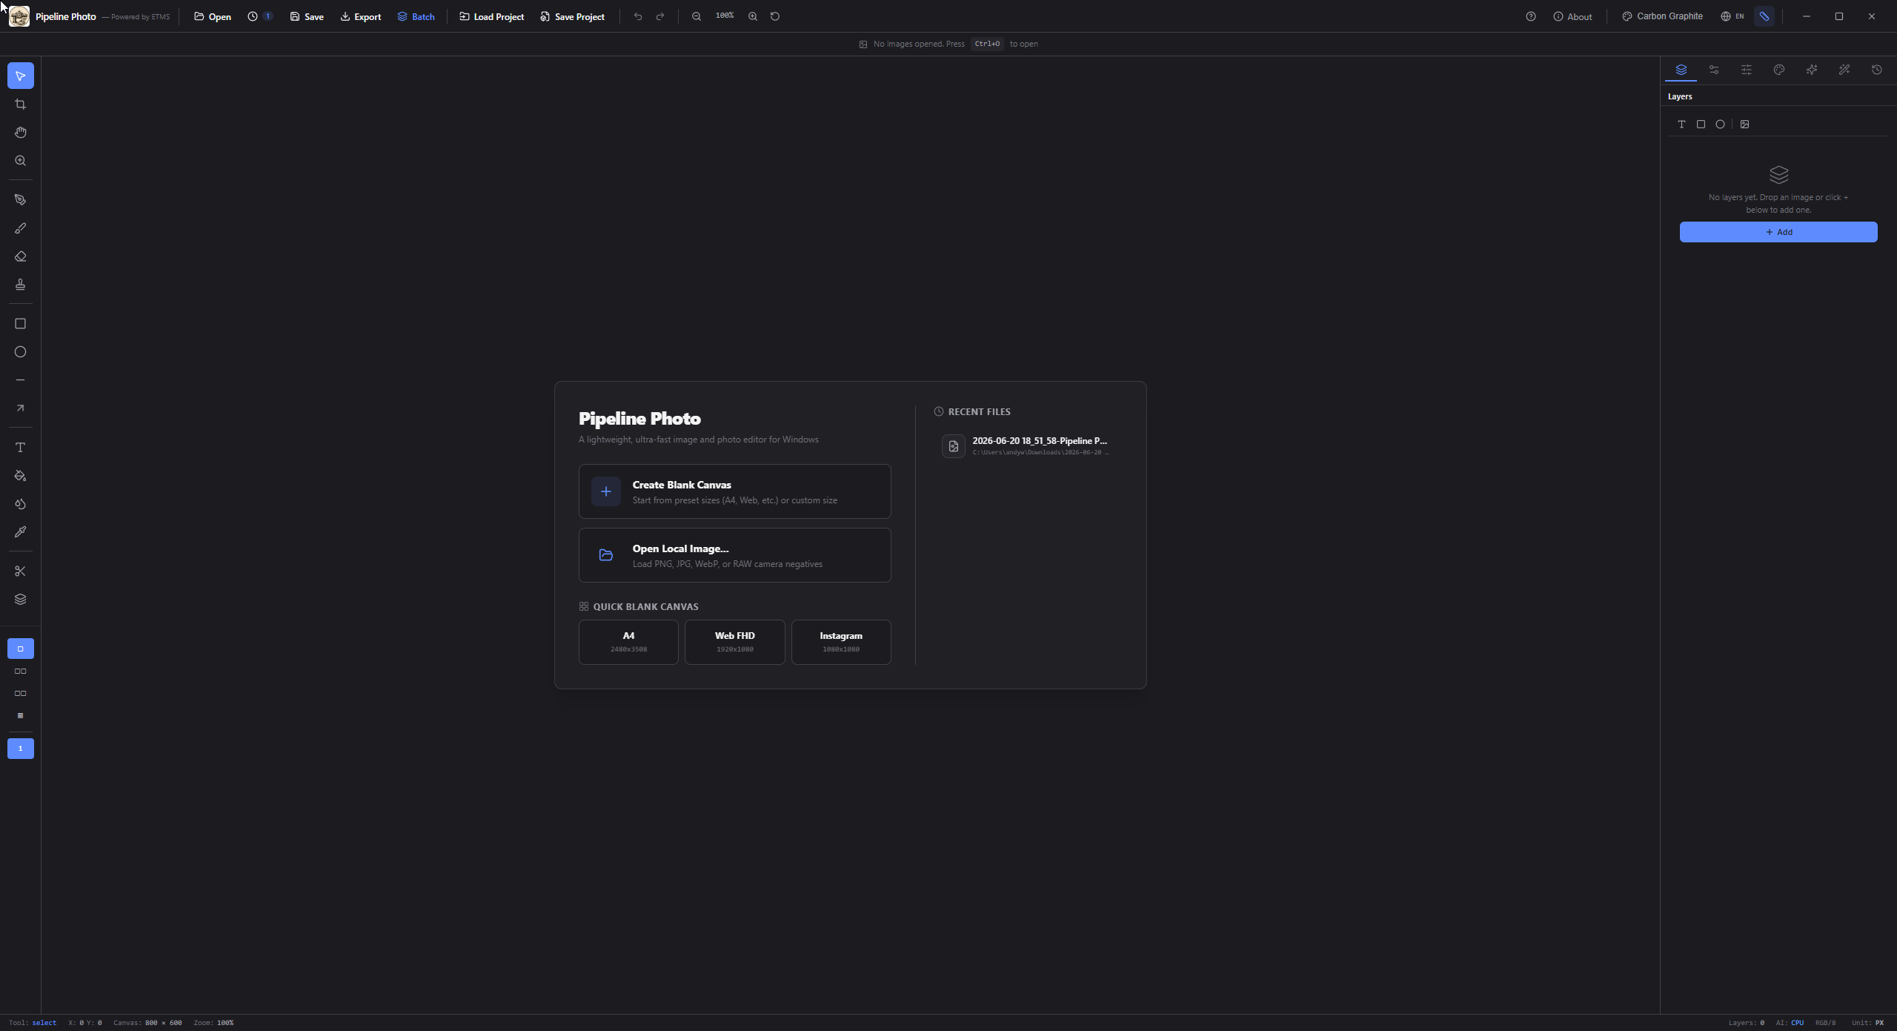Click the AI: CPU status bar entry
Viewport: 1897px width, 1031px height.
[x=1790, y=1023]
